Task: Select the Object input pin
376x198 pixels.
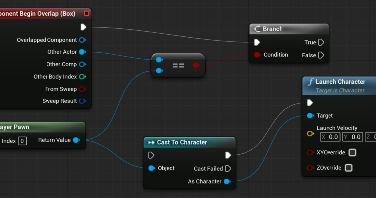Action: click(x=152, y=168)
